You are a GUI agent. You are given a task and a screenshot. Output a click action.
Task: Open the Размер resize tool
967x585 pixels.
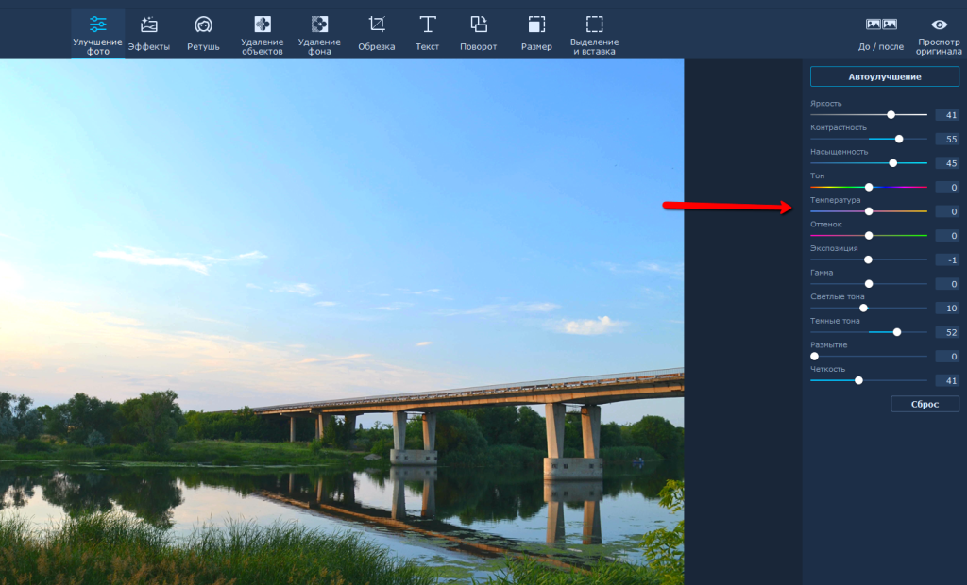tap(536, 35)
